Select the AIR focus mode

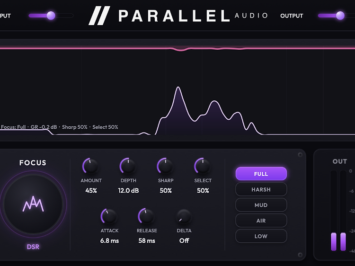[261, 221]
